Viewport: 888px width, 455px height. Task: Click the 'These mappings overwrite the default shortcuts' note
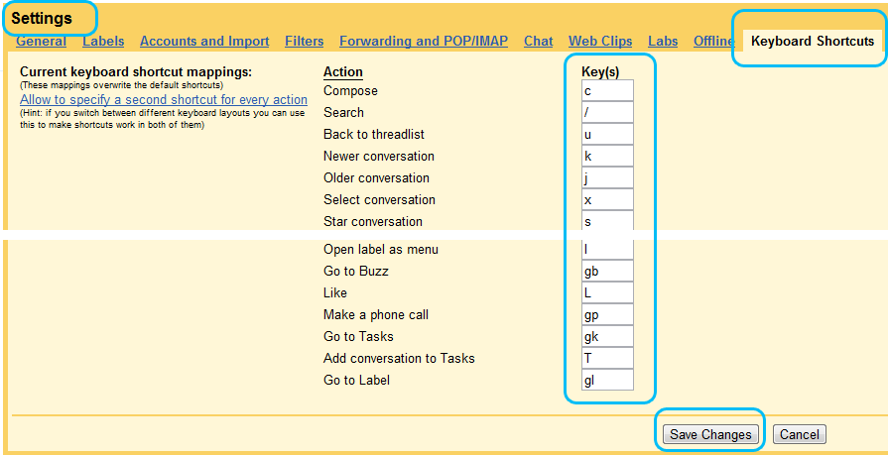[x=122, y=85]
